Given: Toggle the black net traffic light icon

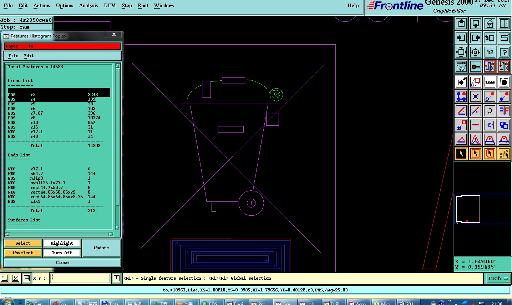Looking at the screenshot, I should (504, 66).
